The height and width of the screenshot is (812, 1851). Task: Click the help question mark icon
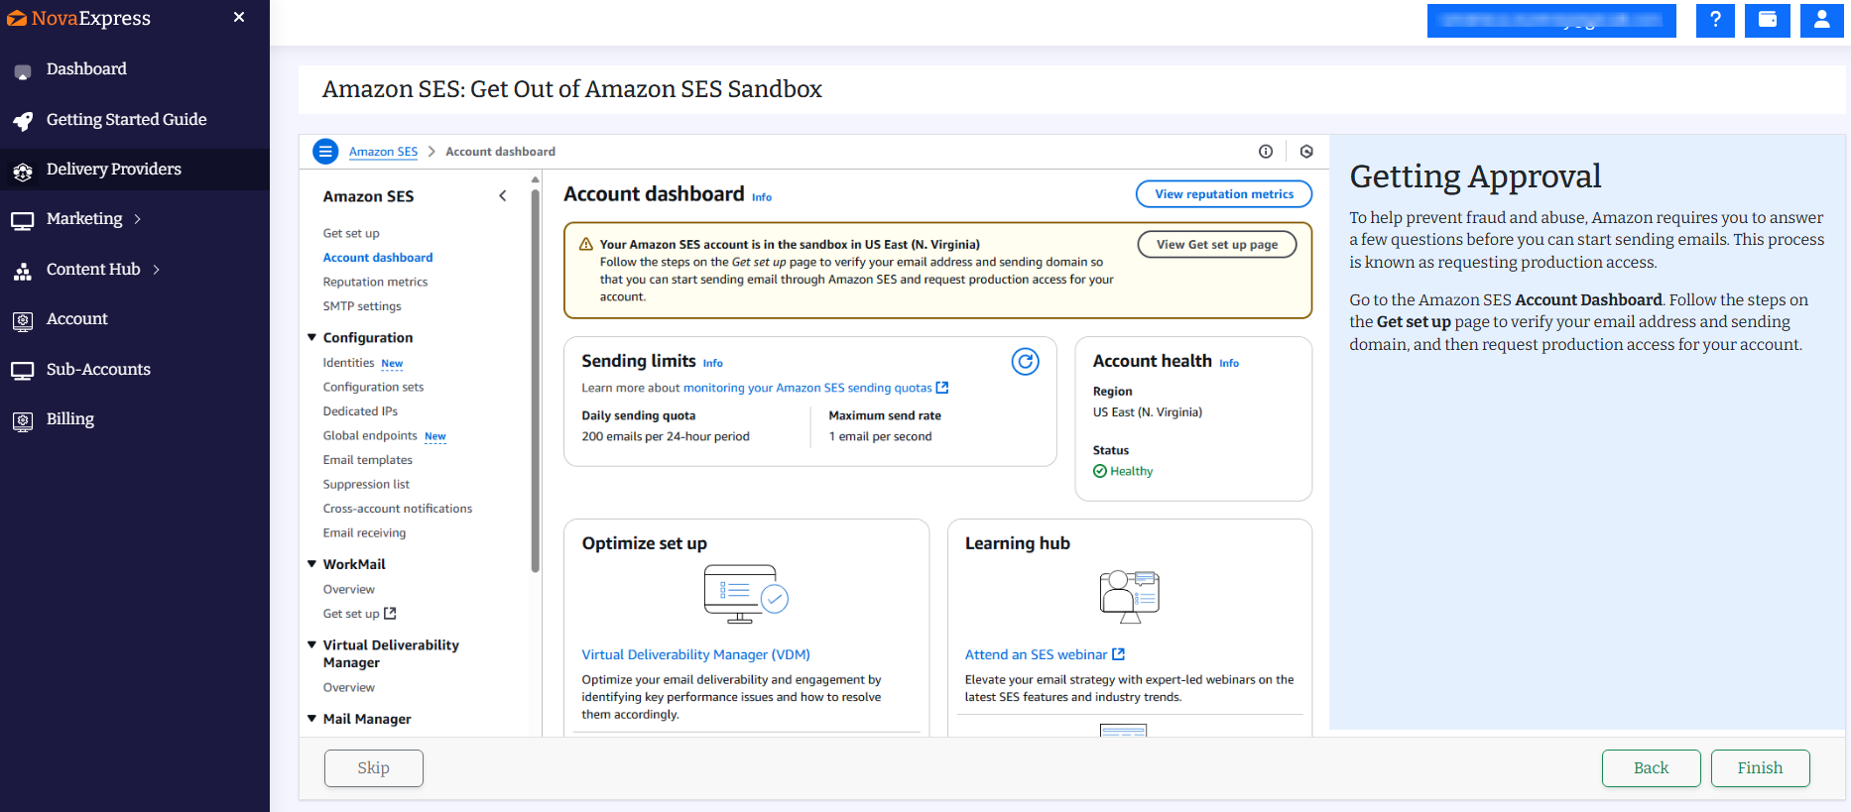click(x=1714, y=20)
